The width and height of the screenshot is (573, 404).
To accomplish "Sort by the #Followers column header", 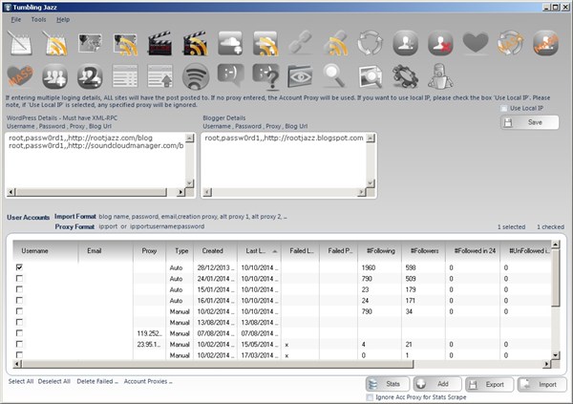I will click(x=423, y=251).
